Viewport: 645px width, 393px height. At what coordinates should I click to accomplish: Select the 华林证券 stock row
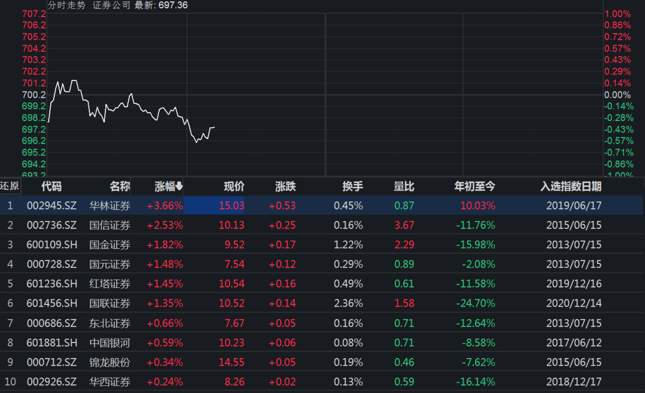tap(109, 206)
